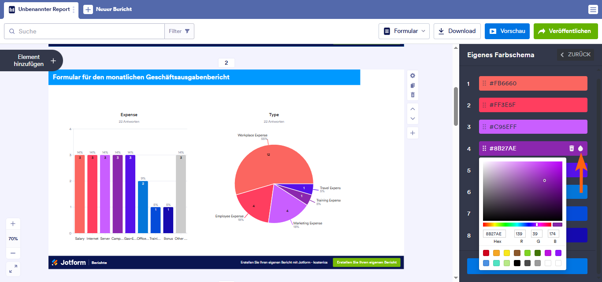The height and width of the screenshot is (282, 602).
Task: Zoom in with the plus button
Action: (x=13, y=224)
